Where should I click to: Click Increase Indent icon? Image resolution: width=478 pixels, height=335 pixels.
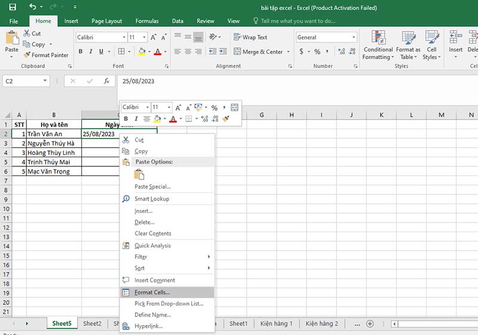click(223, 51)
